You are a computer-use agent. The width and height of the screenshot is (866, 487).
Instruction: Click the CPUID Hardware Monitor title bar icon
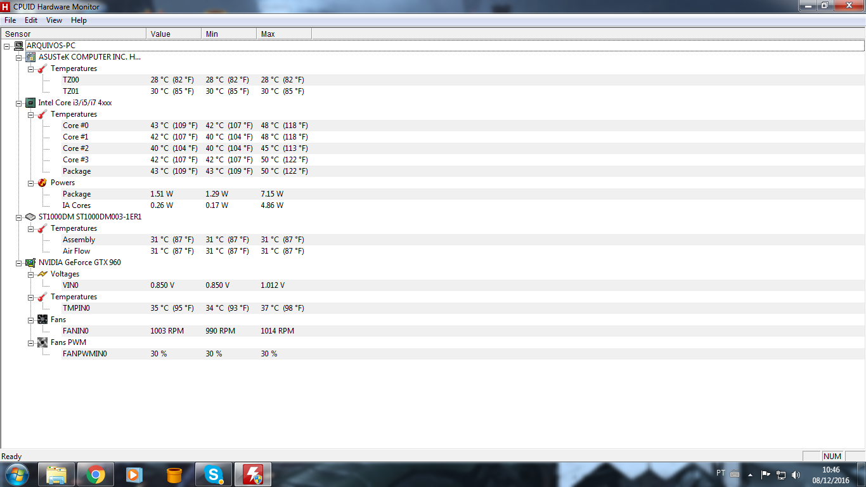click(x=6, y=6)
